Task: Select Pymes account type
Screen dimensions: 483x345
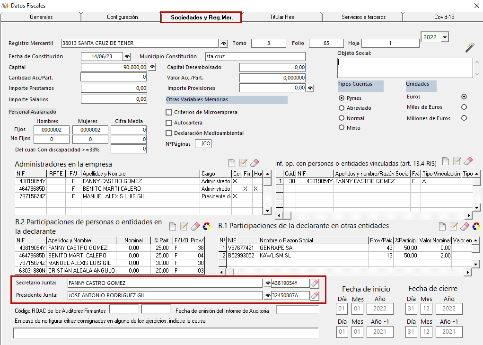Action: pos(341,98)
